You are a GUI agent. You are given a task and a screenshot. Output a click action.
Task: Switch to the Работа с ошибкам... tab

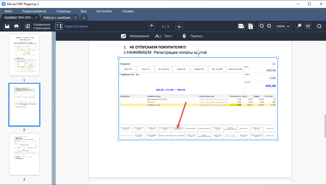click(58, 18)
